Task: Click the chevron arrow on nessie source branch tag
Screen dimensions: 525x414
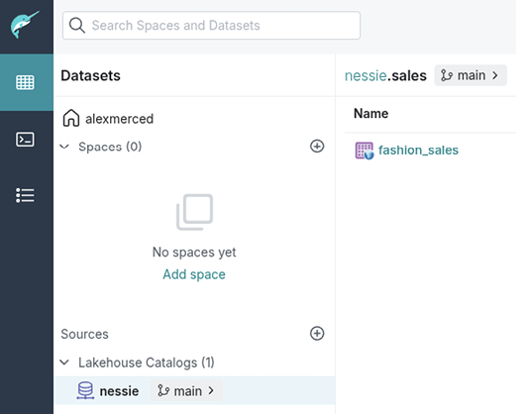Action: 211,390
